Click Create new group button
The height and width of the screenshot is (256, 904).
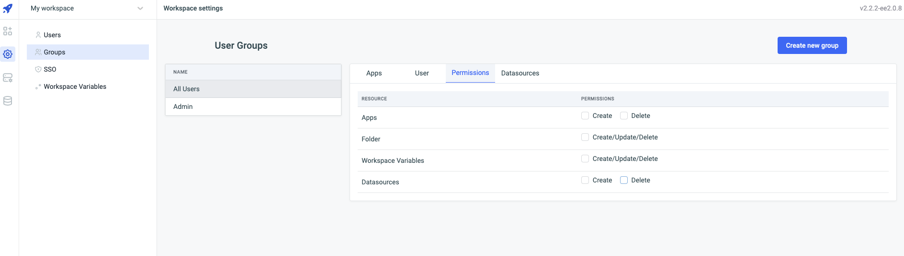[812, 45]
